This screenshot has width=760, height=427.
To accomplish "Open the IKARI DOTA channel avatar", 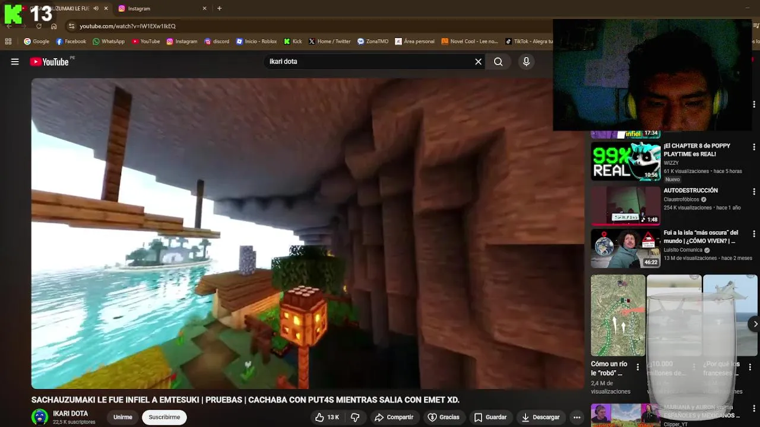I will pyautogui.click(x=40, y=417).
